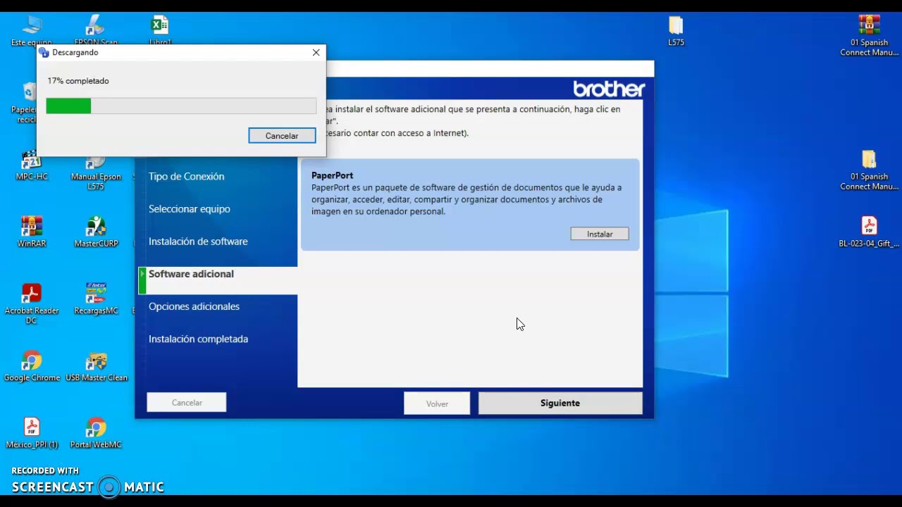Open the MasterCURP desktop icon
902x507 pixels.
96,232
